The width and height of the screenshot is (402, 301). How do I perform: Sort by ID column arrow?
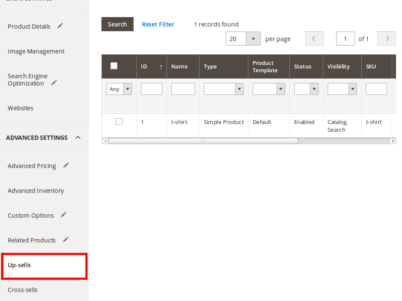[x=161, y=67]
